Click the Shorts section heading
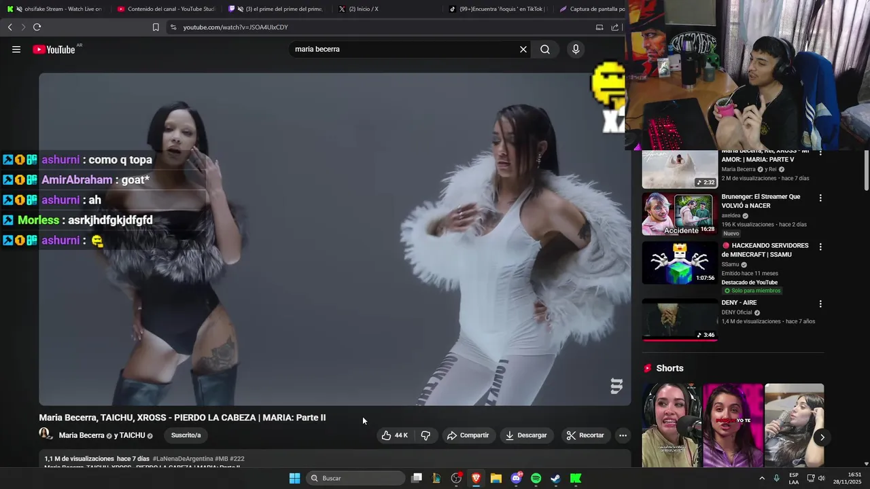Image resolution: width=870 pixels, height=489 pixels. (x=669, y=368)
